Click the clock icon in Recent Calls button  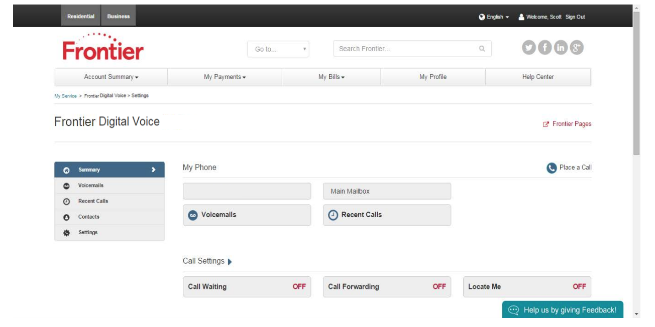click(333, 215)
